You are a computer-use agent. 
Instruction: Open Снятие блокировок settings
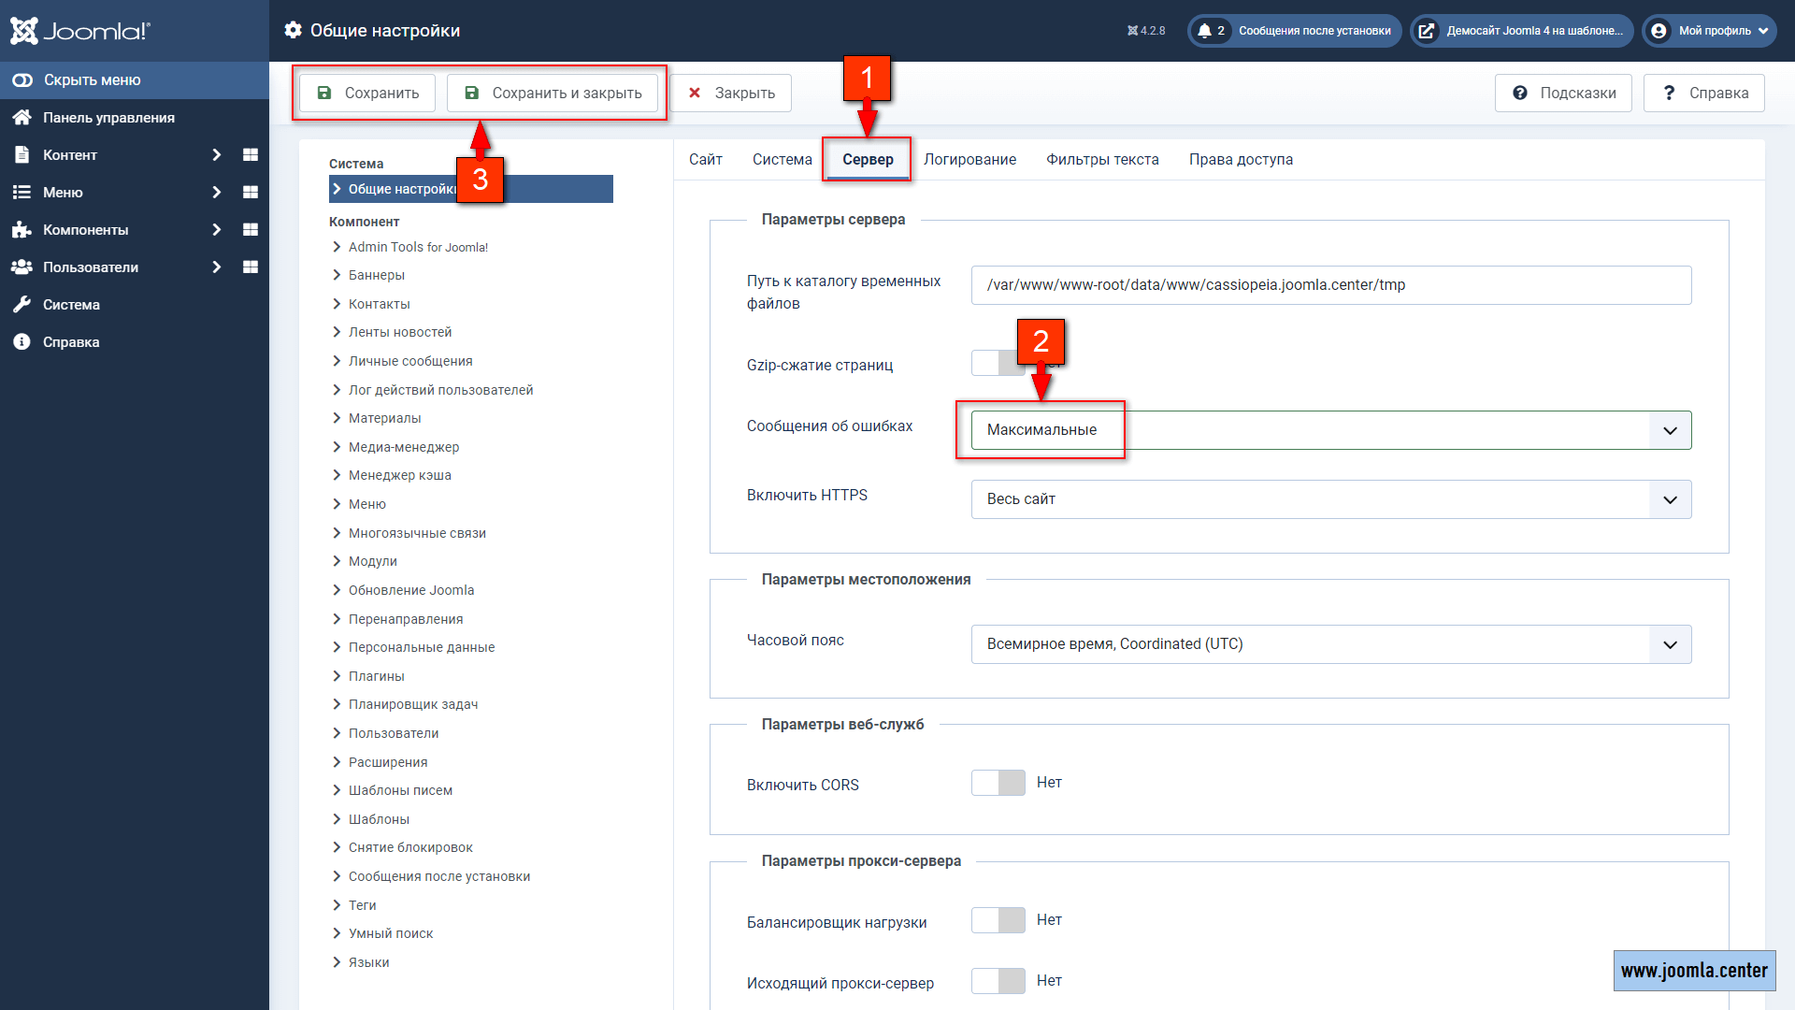click(x=410, y=847)
